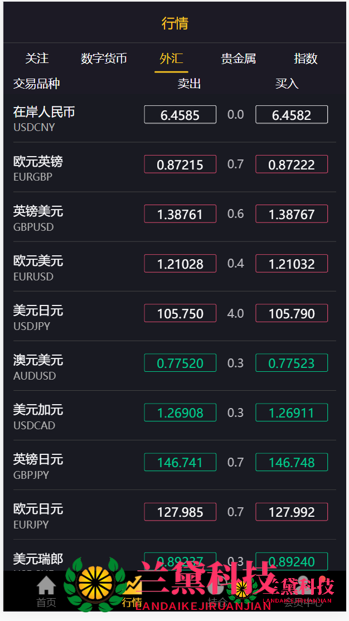Select the EURUSD sell price 1.21028

click(180, 264)
